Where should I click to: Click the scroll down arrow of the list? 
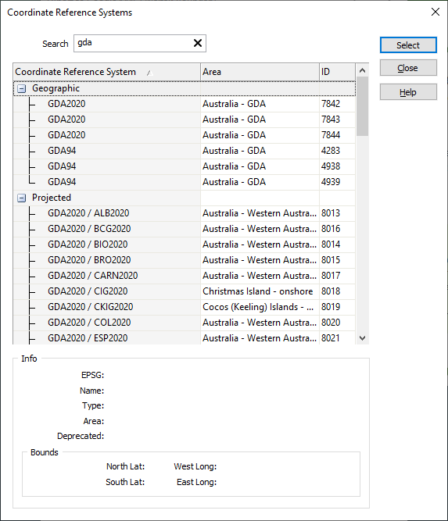[x=363, y=338]
